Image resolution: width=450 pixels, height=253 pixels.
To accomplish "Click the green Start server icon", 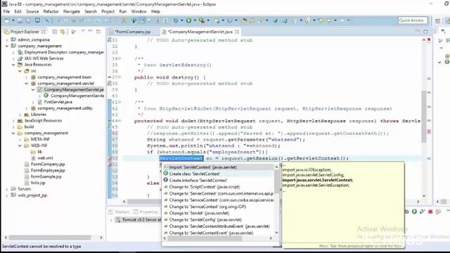I will pos(414,212).
